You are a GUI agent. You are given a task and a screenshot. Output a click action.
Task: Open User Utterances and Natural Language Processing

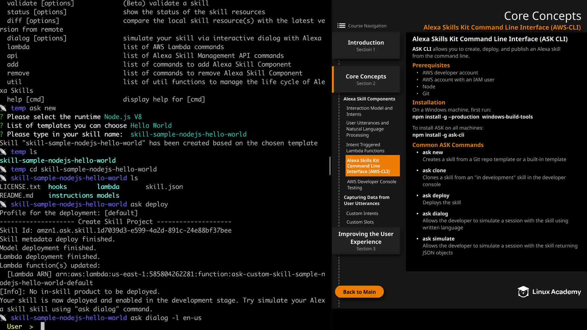(367, 129)
